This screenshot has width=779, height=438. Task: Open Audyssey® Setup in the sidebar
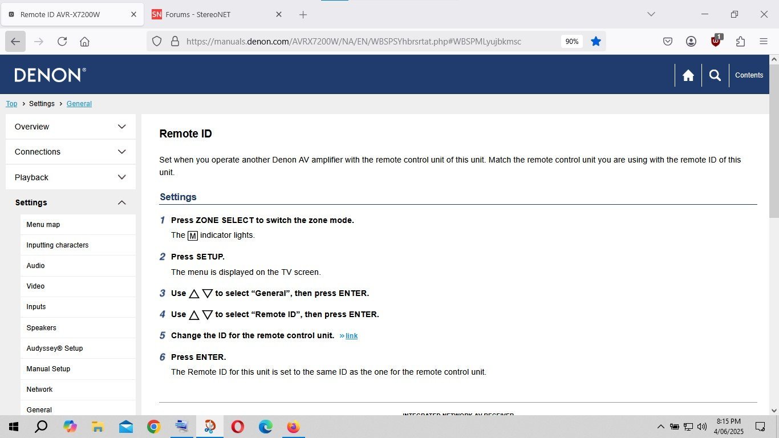click(78, 348)
